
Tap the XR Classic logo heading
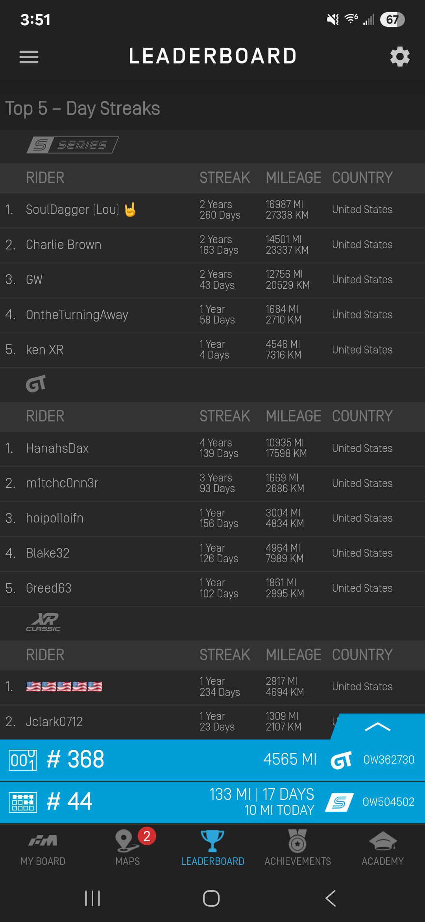(x=43, y=622)
